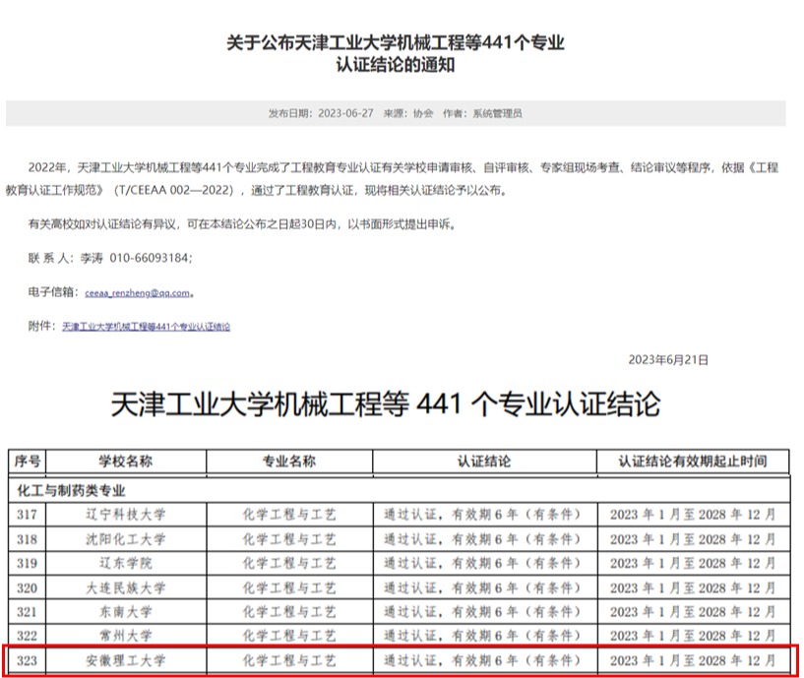Select the 沈阳化工大学 cell

[125, 539]
